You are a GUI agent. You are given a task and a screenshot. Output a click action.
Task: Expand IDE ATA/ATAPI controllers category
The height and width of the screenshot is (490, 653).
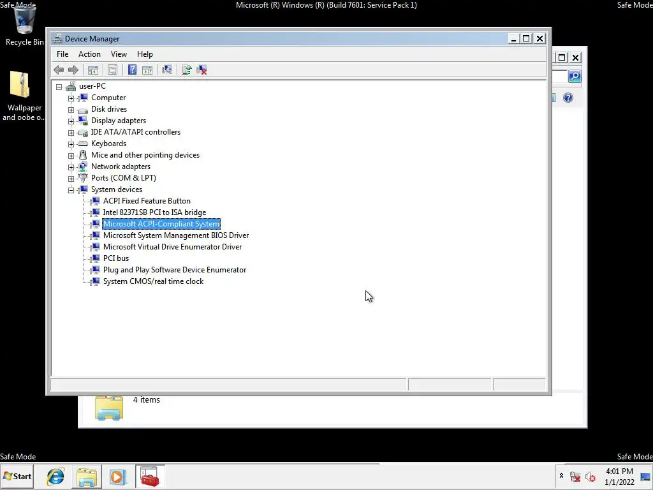click(71, 133)
